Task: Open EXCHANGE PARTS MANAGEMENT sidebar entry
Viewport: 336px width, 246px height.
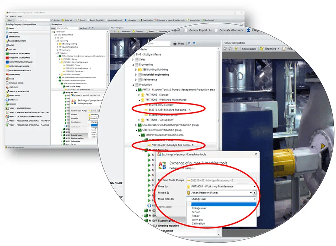Action: pyautogui.click(x=25, y=117)
